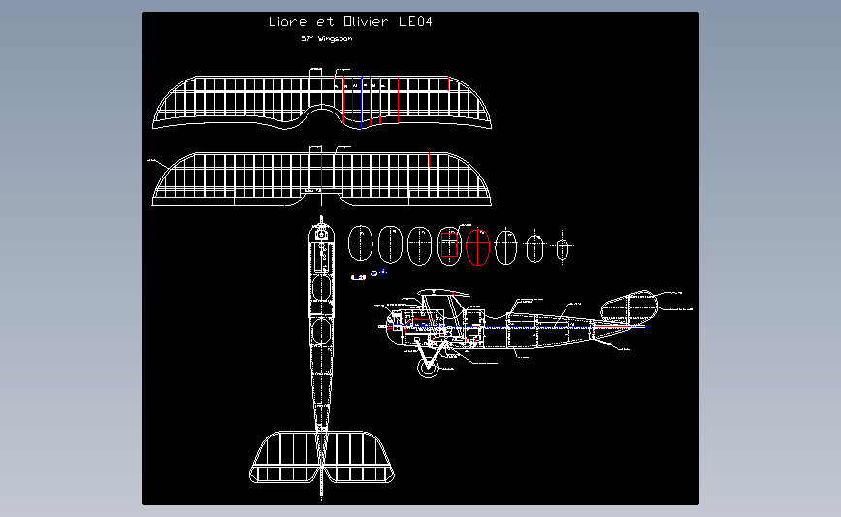Click the smallest fuselage former cross-section
Image resolution: width=841 pixels, height=517 pixels.
coord(562,249)
